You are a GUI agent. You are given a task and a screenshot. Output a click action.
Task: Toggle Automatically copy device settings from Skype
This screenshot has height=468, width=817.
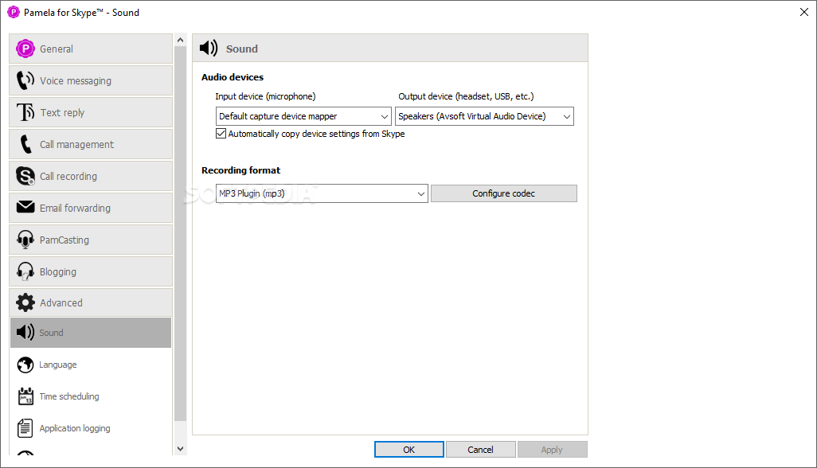[x=221, y=133]
